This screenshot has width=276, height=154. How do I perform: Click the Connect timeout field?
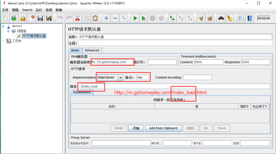[x=209, y=62]
